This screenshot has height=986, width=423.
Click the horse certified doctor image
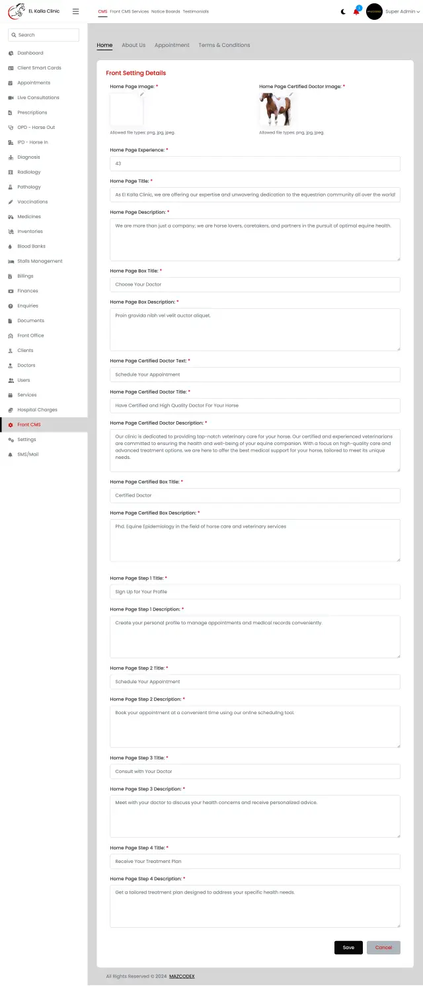pos(276,109)
